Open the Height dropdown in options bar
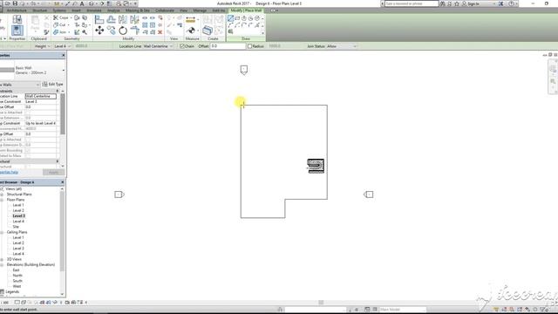This screenshot has width=558, height=314. pos(42,46)
